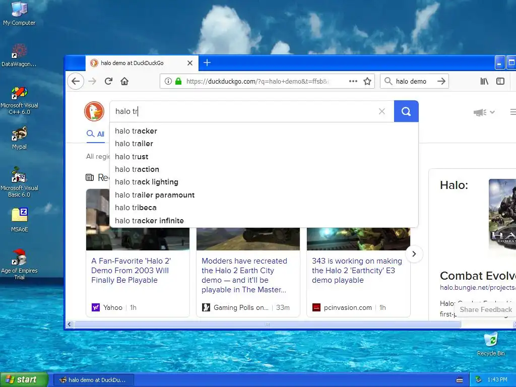
Task: Click the Share Feedback button
Action: coord(486,310)
